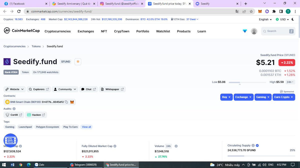The image size is (300, 168).
Task: Open Chat link button
Action: (x=89, y=89)
